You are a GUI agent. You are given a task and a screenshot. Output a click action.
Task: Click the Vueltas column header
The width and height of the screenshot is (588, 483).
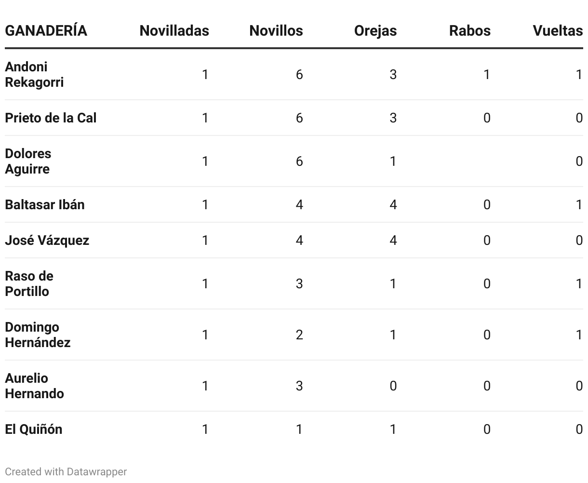[x=557, y=31]
